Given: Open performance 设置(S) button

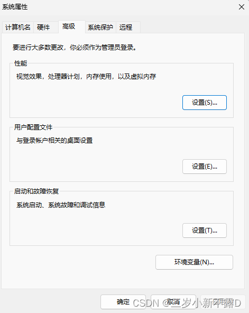Looking at the screenshot, I should click(205, 103).
